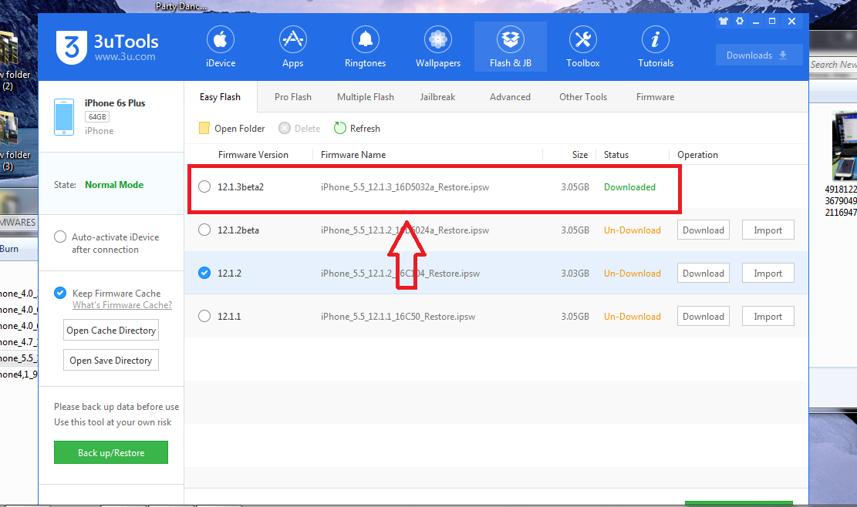Click the 3.03GB size of firmware 12.1.2
This screenshot has width=857, height=507.
575,273
